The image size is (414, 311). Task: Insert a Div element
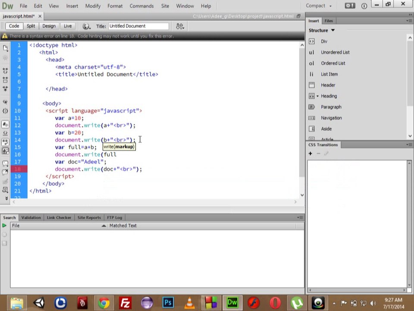point(324,41)
